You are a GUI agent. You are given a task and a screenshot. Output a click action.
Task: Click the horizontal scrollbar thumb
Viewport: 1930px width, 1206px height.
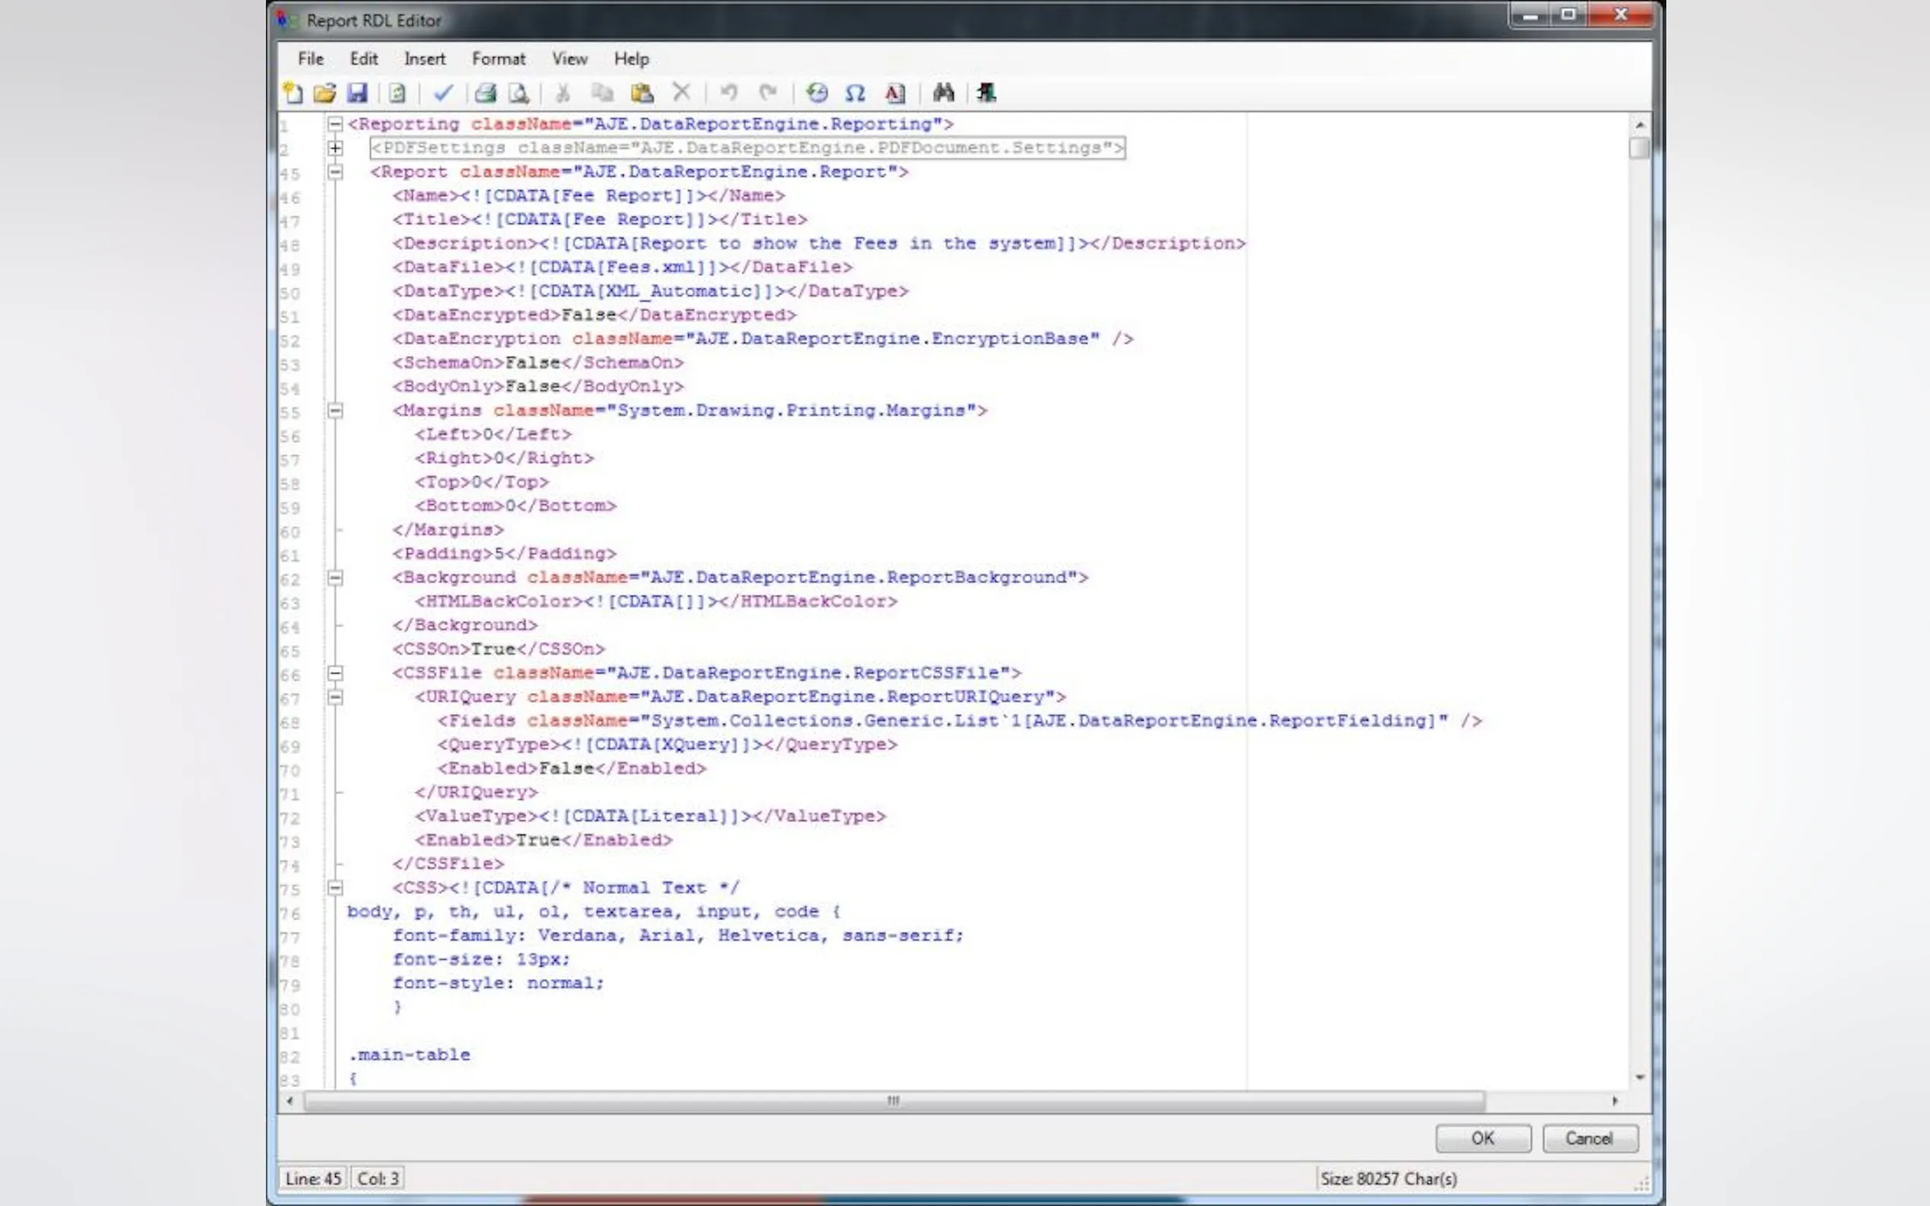tap(894, 1100)
